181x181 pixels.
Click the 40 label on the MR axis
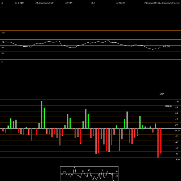click(177, 119)
